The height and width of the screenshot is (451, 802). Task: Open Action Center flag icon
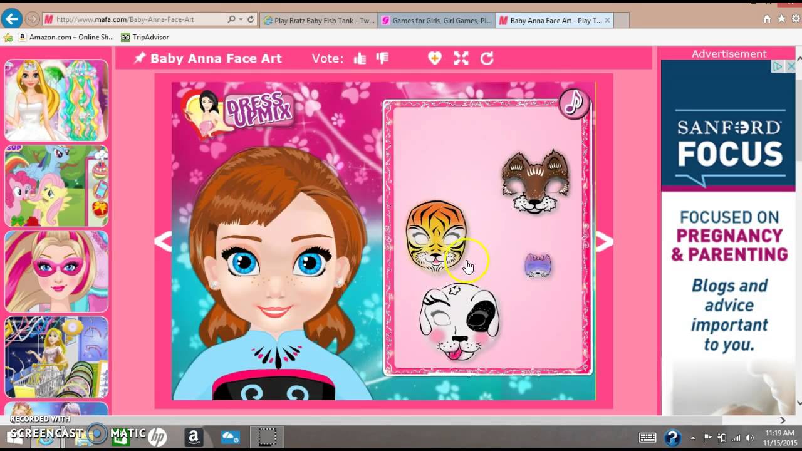click(x=707, y=438)
